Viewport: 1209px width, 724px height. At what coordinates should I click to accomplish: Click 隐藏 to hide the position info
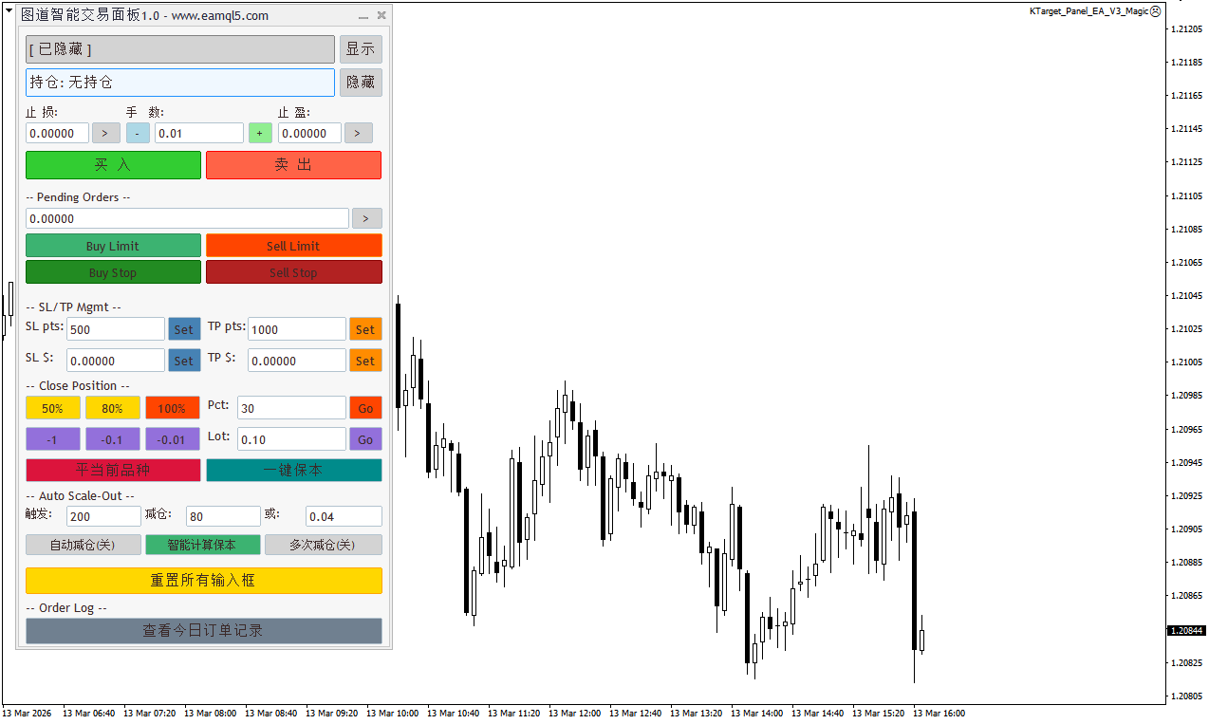[361, 83]
